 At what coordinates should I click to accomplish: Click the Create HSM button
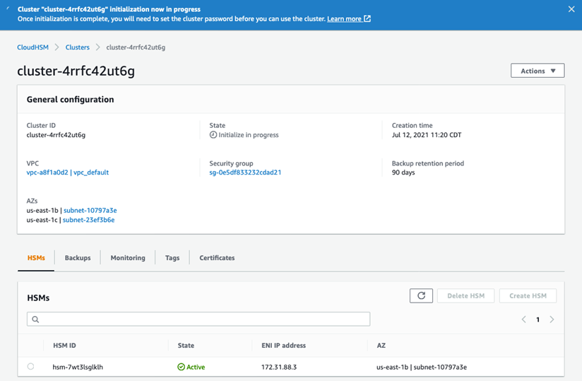(x=528, y=295)
